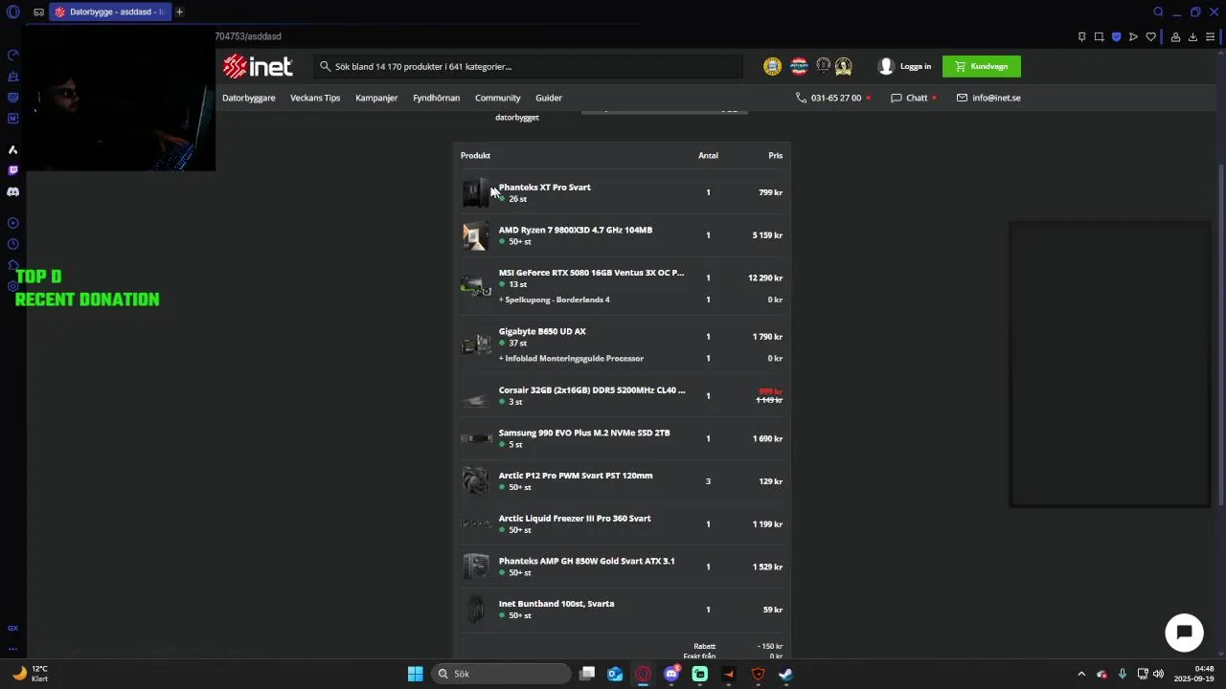The height and width of the screenshot is (689, 1226).
Task: Open Outlook from the taskbar
Action: coord(615,674)
